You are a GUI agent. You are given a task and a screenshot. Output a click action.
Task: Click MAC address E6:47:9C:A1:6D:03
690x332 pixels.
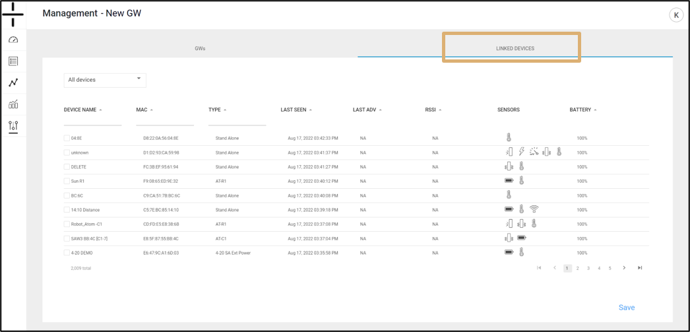tap(161, 253)
